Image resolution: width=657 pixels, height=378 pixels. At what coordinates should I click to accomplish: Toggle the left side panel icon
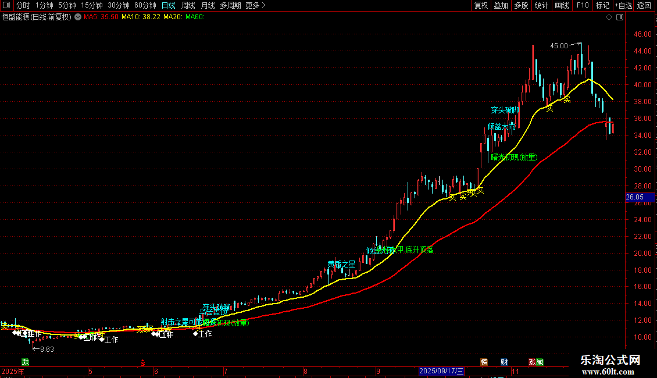tap(6, 5)
